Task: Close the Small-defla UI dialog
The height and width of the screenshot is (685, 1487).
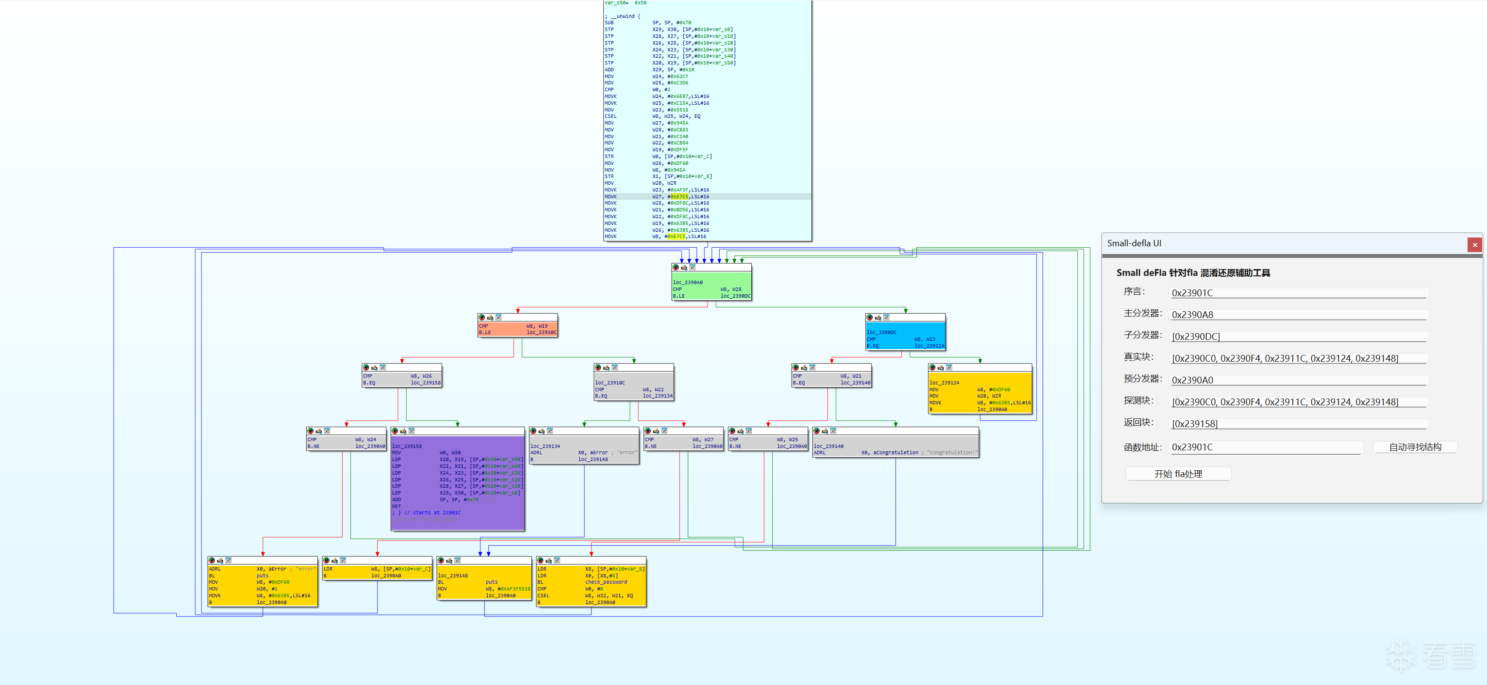Action: [1474, 244]
